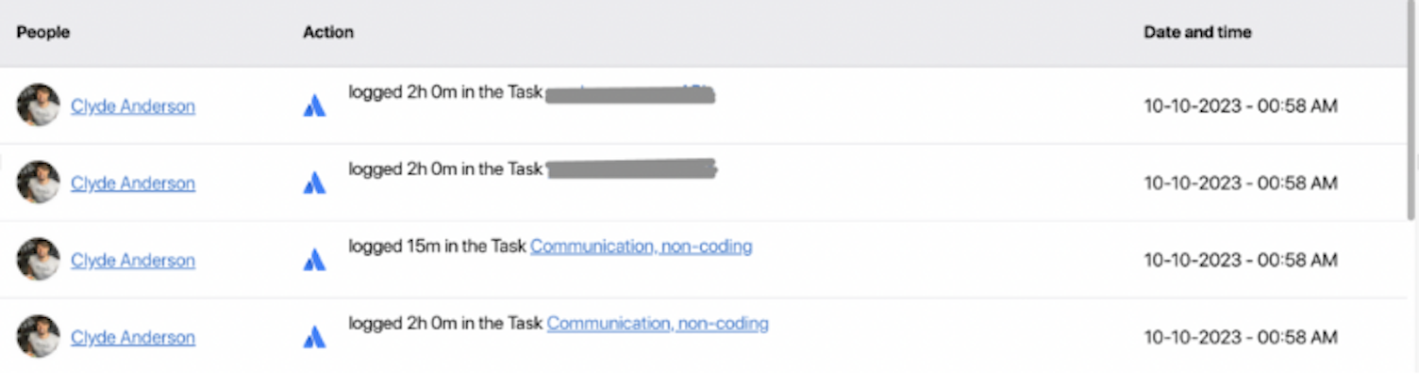Click the redacted task link in the second row

pos(632,169)
